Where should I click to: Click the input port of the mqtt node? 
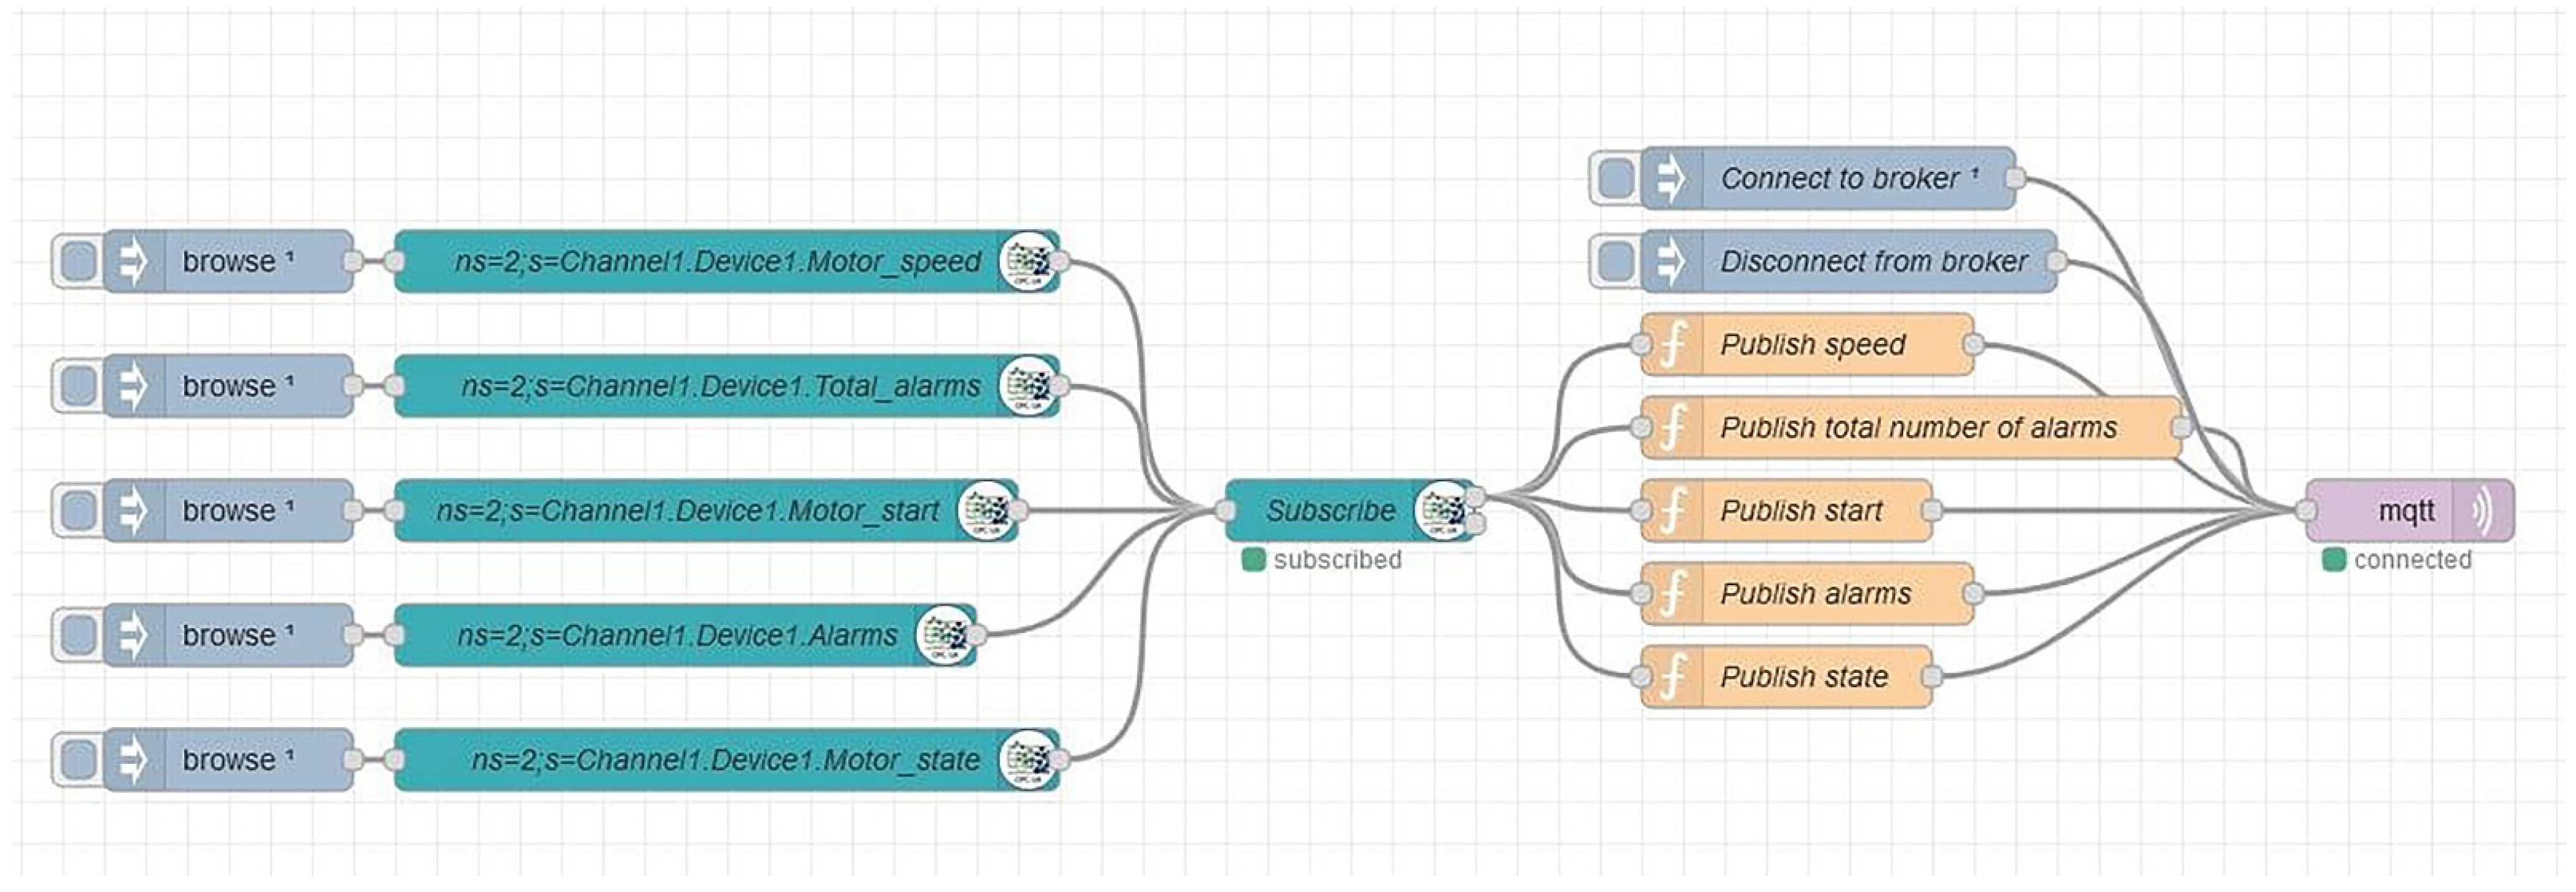[2307, 511]
